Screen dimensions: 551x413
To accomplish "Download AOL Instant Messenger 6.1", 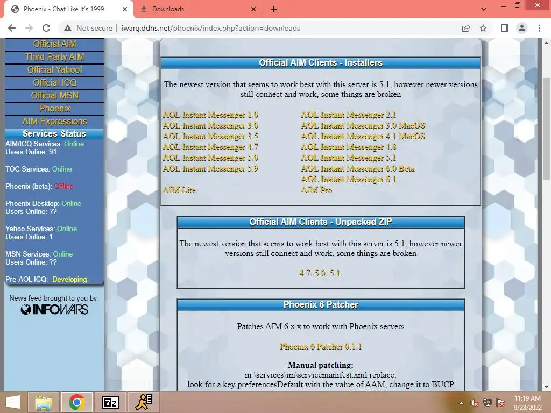I will tap(349, 179).
